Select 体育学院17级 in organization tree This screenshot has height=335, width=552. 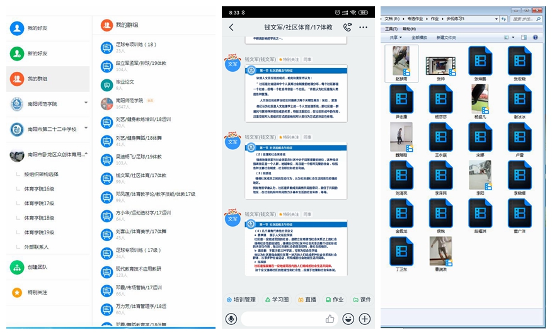(x=39, y=203)
